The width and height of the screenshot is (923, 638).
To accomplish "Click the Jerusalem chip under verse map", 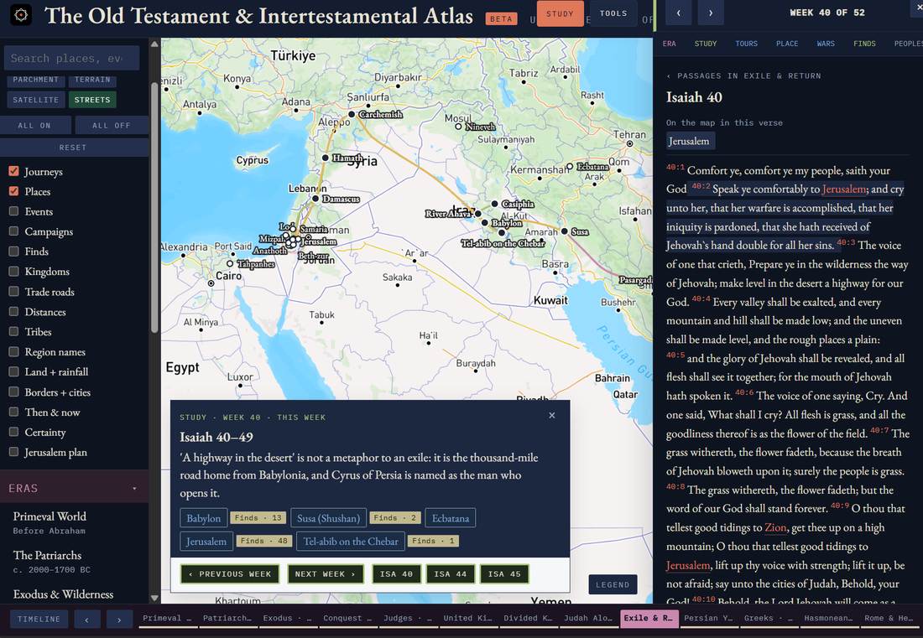I will 689,141.
